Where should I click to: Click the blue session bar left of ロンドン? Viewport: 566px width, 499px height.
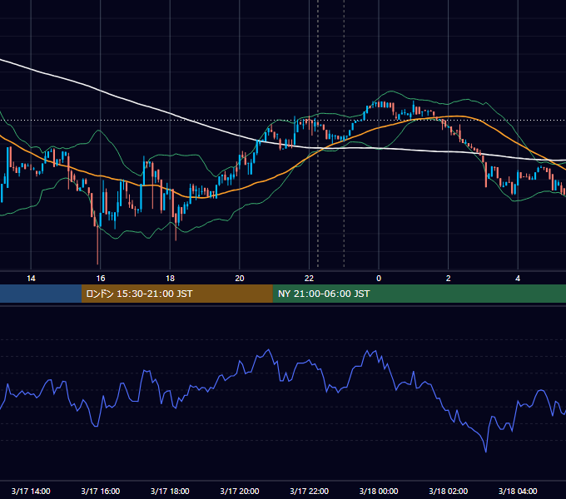click(x=41, y=294)
